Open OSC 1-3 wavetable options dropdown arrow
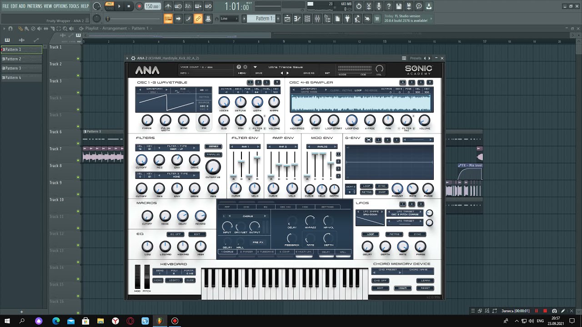This screenshot has height=327, width=582. (x=276, y=82)
